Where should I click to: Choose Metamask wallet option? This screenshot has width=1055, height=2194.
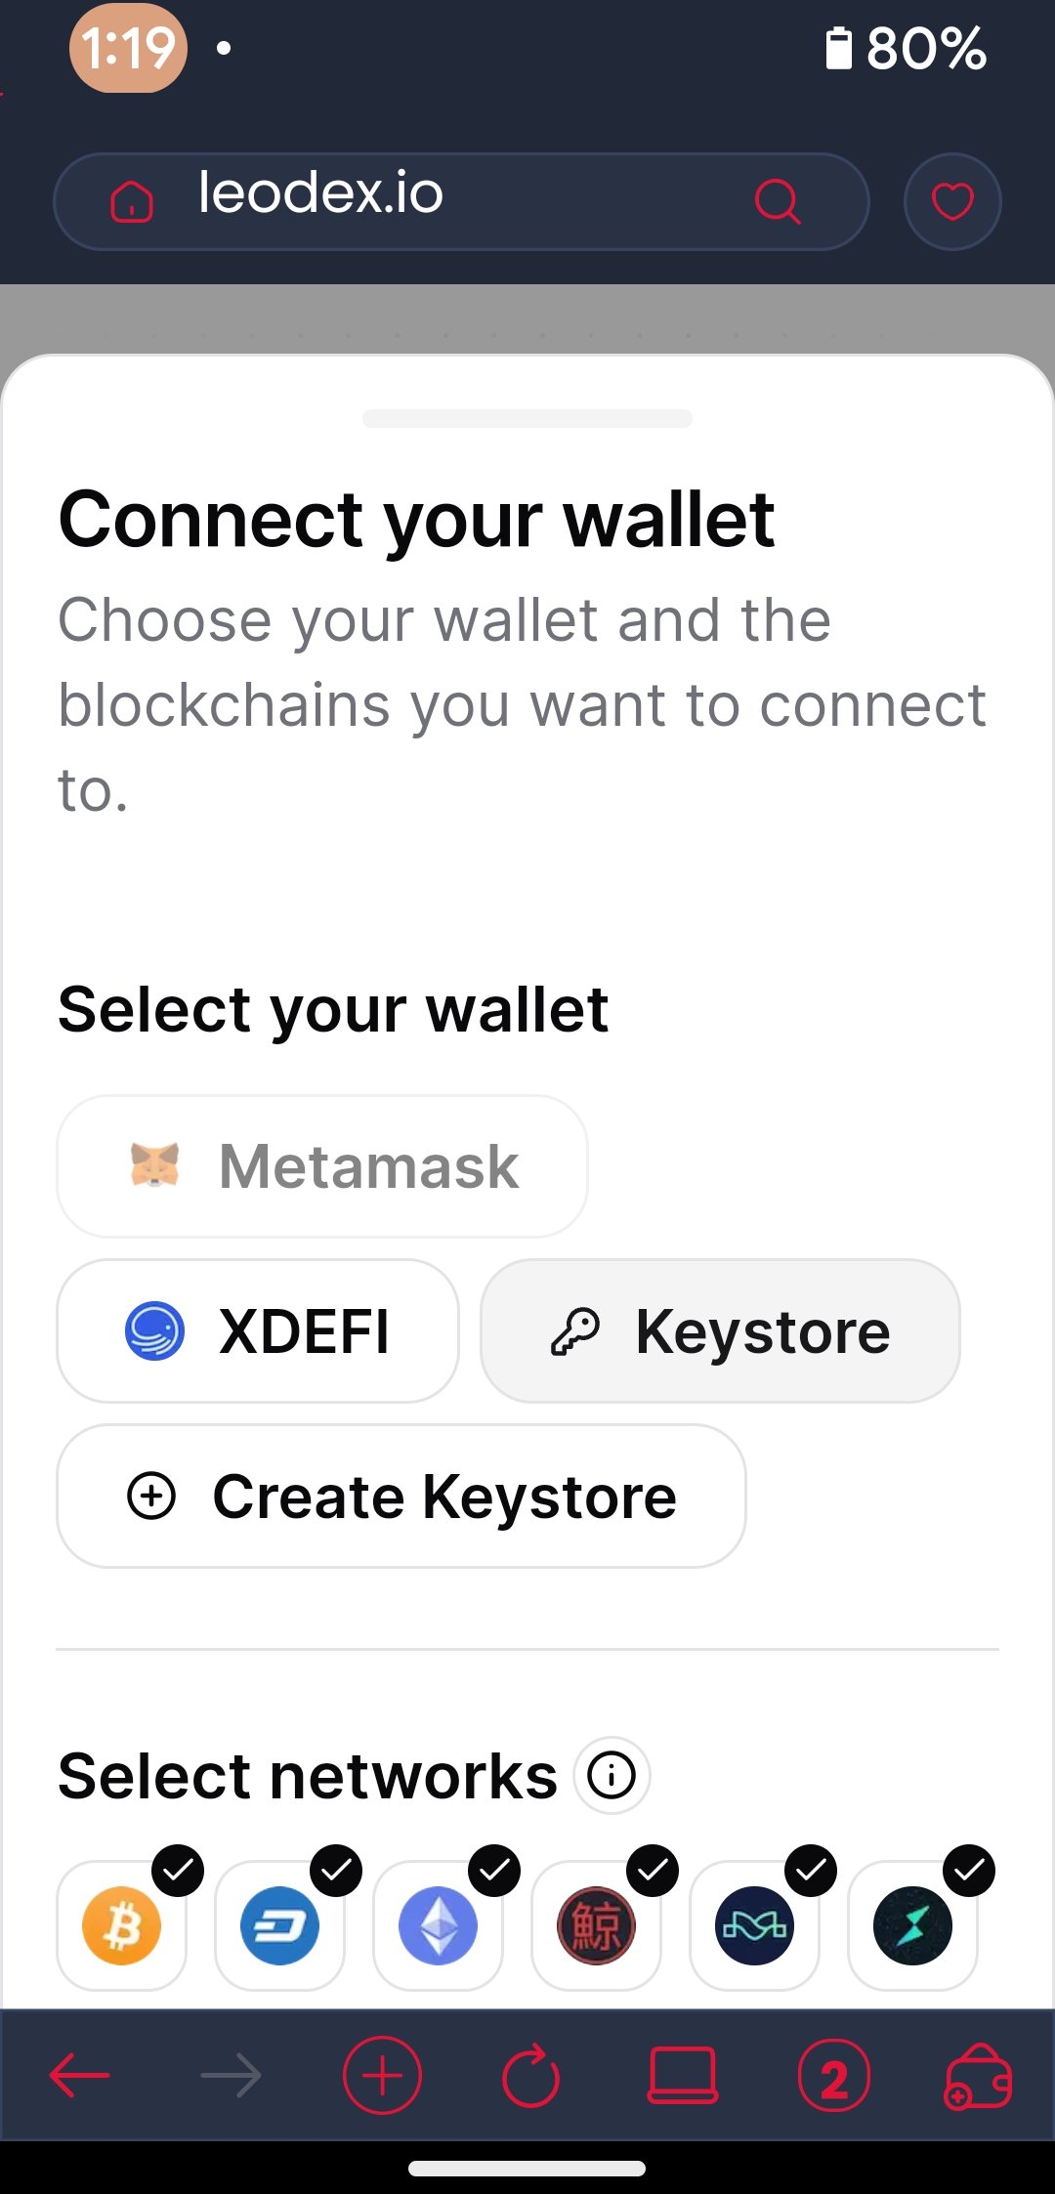click(x=322, y=1166)
